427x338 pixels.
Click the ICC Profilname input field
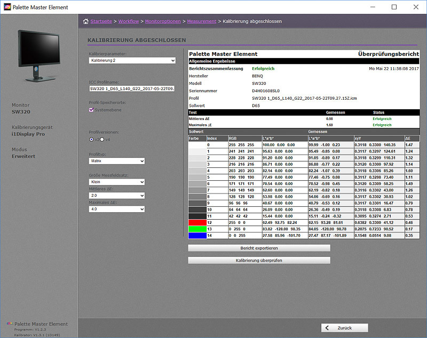pyautogui.click(x=132, y=88)
